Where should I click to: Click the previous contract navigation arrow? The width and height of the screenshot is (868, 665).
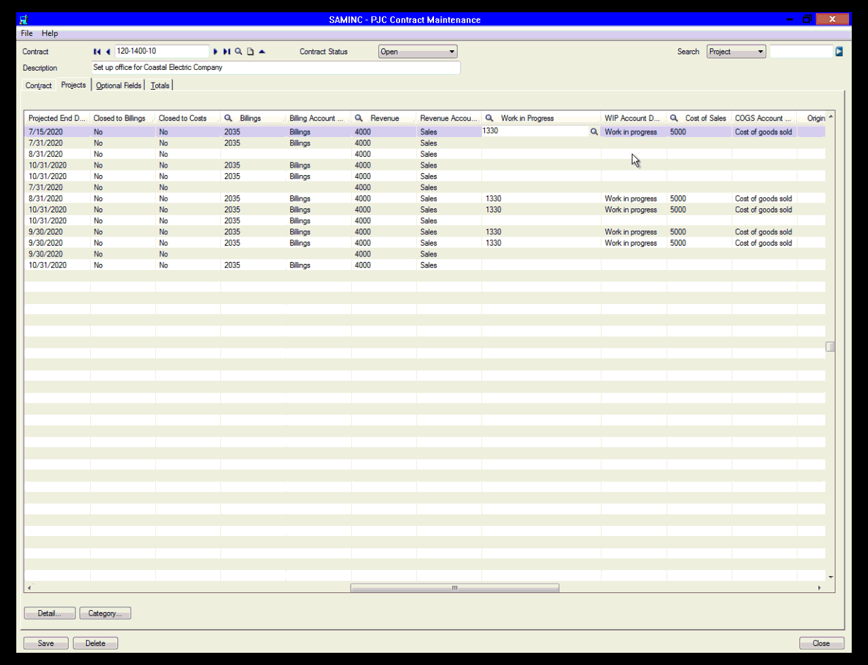pyautogui.click(x=108, y=51)
